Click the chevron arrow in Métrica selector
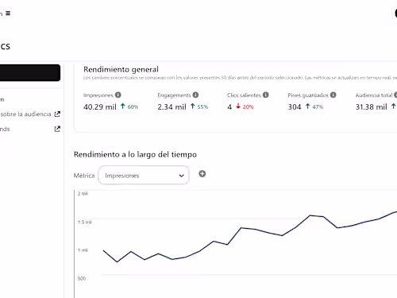This screenshot has width=397, height=298. pyautogui.click(x=181, y=176)
